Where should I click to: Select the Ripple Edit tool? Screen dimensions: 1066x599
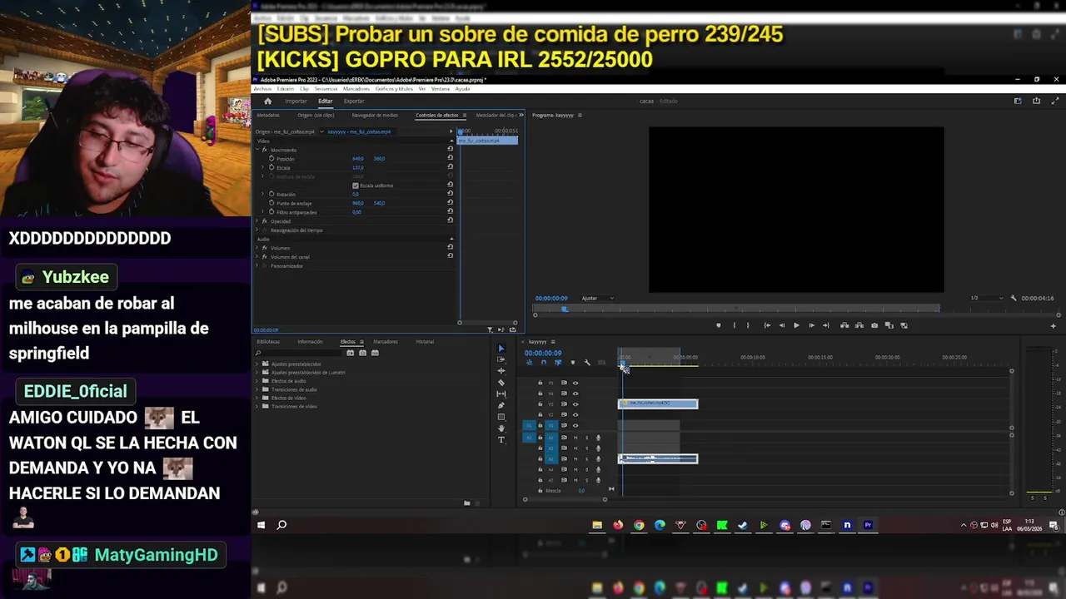(501, 371)
